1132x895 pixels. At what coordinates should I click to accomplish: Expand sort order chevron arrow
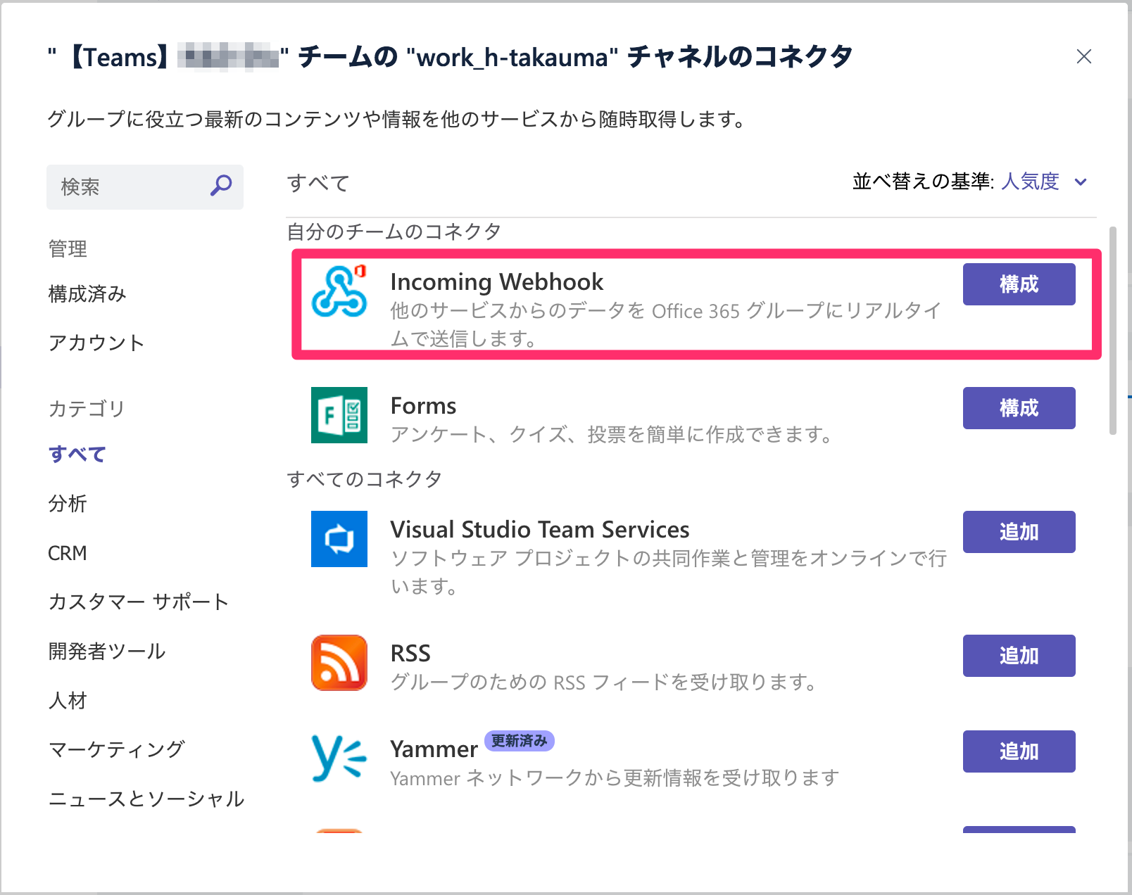pos(1081,182)
